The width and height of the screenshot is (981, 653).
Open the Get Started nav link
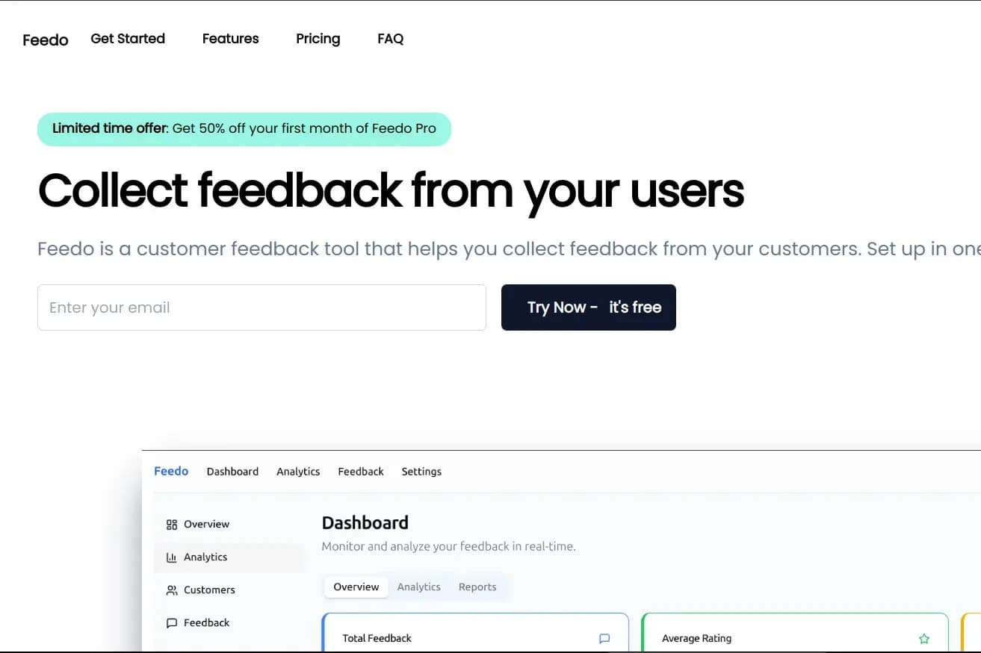(x=128, y=39)
